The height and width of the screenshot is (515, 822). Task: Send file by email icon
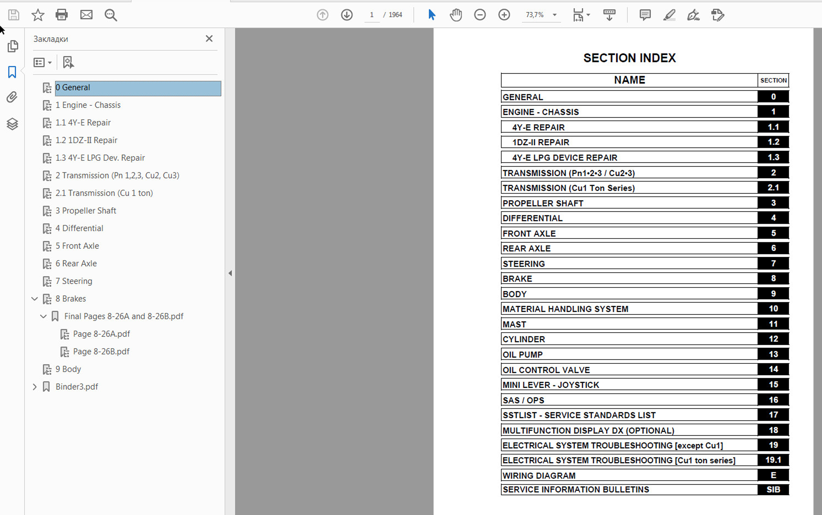[x=86, y=15]
